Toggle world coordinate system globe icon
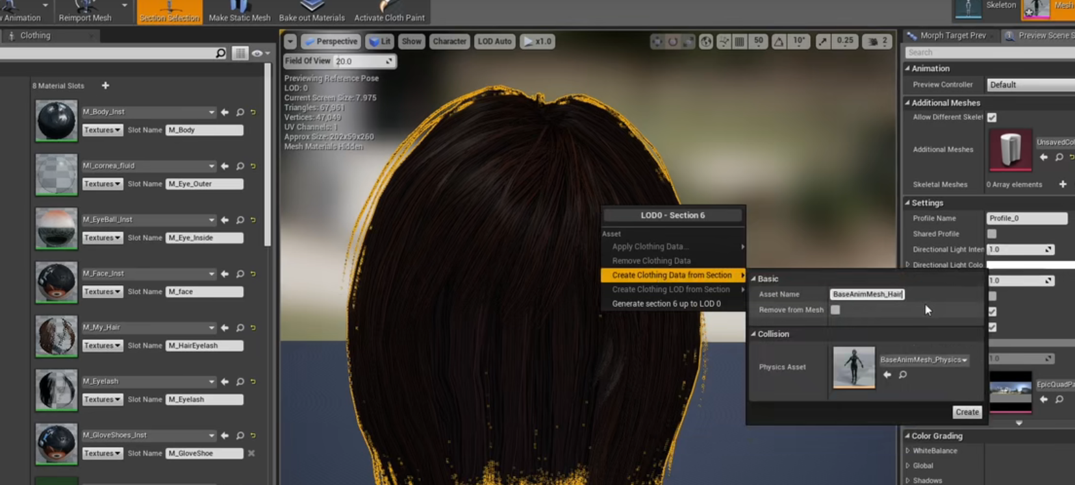Viewport: 1075px width, 485px height. [706, 42]
